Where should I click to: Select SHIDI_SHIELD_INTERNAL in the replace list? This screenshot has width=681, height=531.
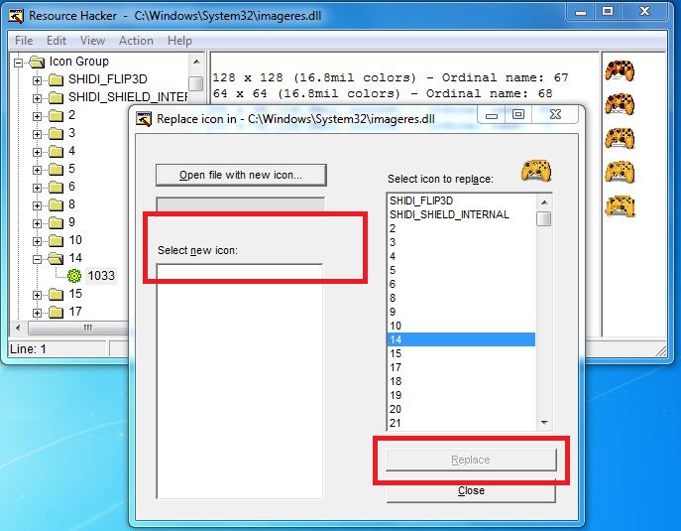tap(461, 214)
